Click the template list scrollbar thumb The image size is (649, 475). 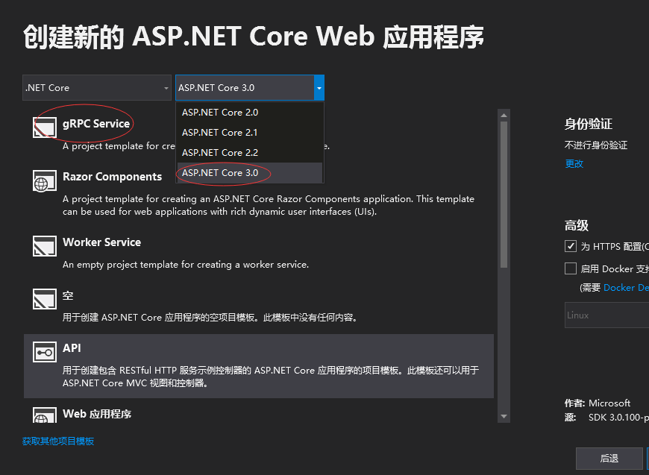point(504,194)
